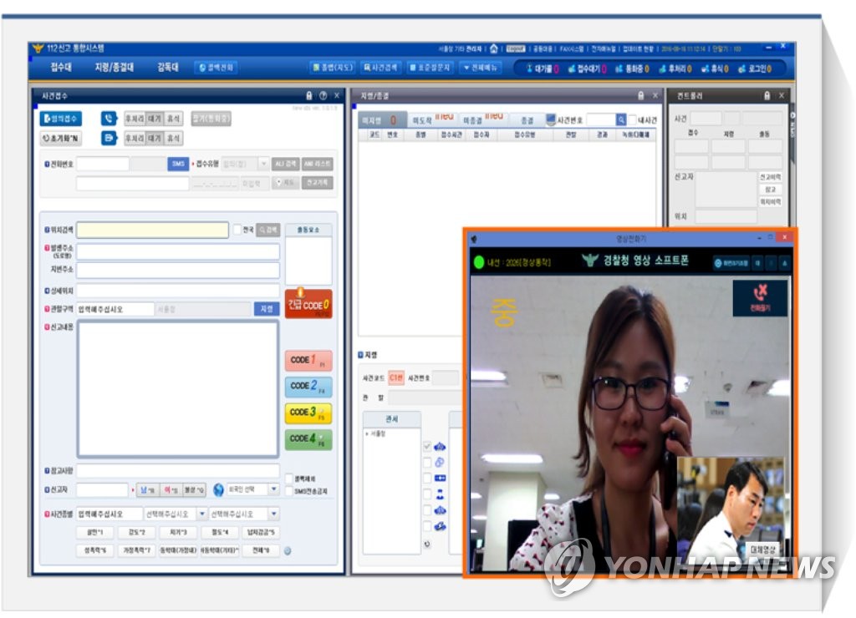Screen dimensions: 856x618
Task: Check the 내사건 checkbox
Action: [632, 120]
